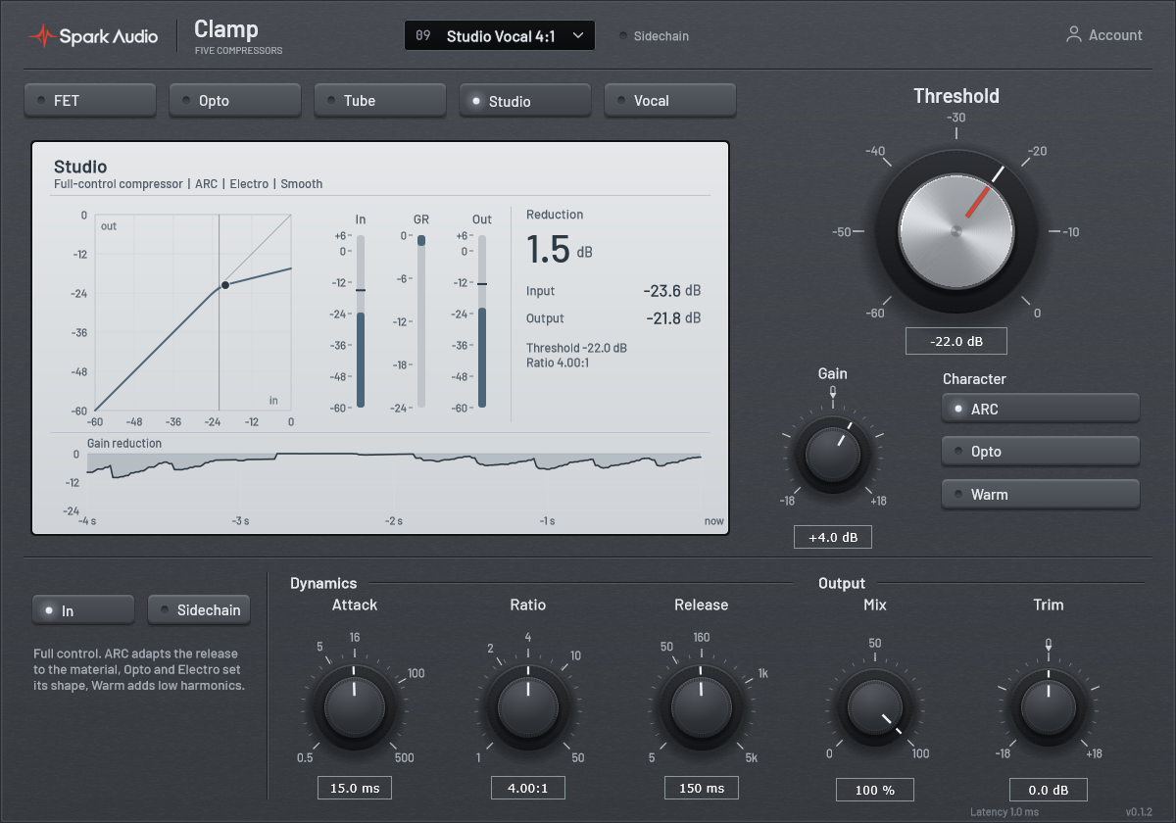Open the preset dropdown chevron next to Studio Vocal 4:1
The width and height of the screenshot is (1176, 823).
[578, 35]
